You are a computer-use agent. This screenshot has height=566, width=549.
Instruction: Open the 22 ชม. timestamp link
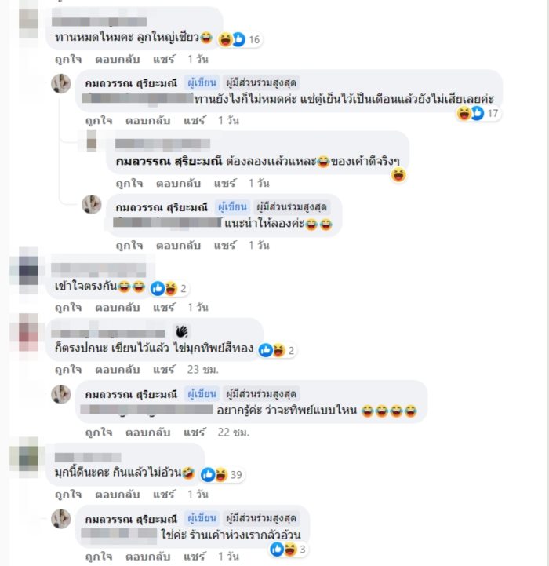234,432
